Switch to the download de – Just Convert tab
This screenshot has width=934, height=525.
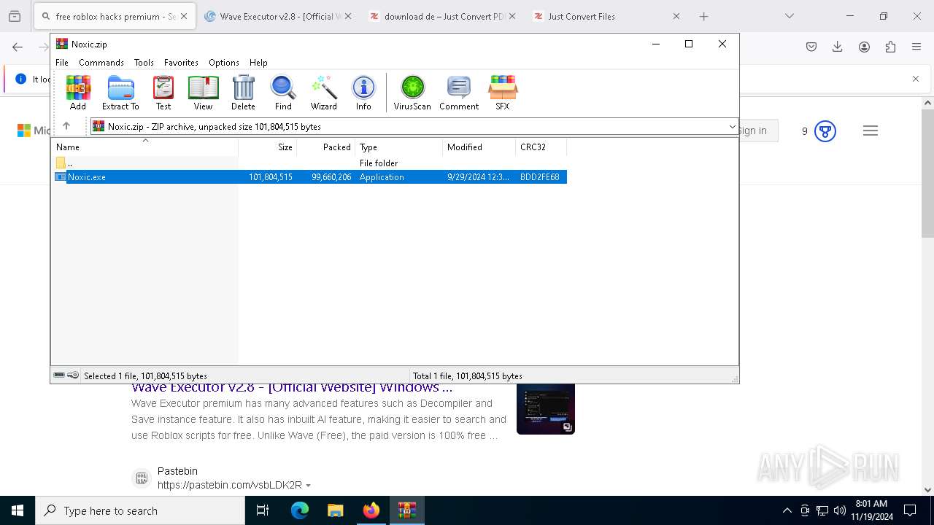[444, 16]
